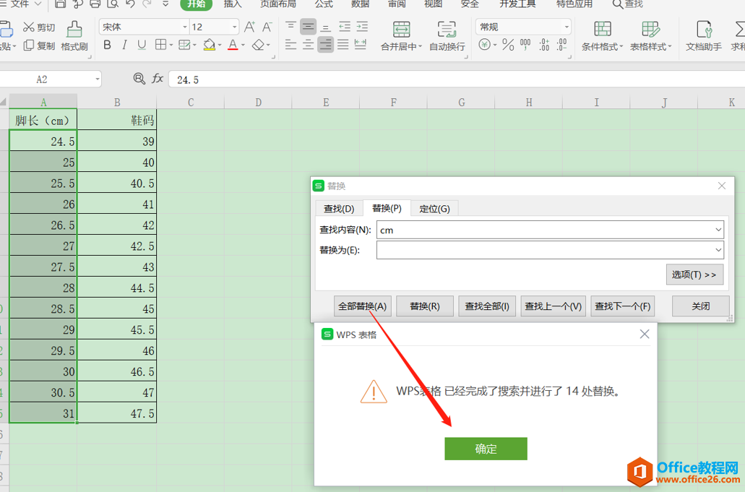Apply cell borders icon
The width and height of the screenshot is (745, 492).
pos(160,45)
